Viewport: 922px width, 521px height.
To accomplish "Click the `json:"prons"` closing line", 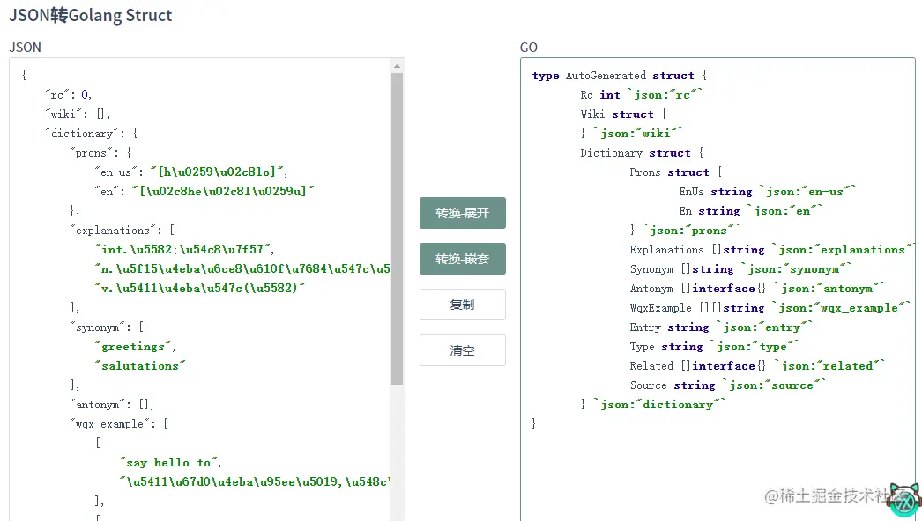I will click(x=685, y=231).
